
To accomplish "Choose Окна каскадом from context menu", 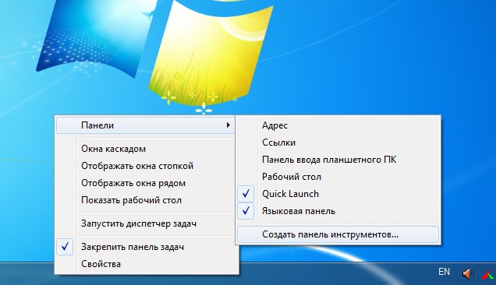I will (x=146, y=149).
